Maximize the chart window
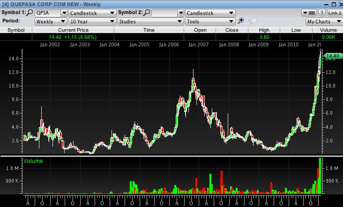Image resolution: width=343 pixels, height=207 pixels. tap(334, 4)
